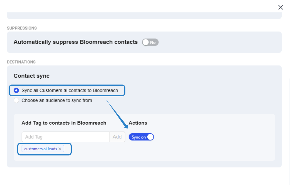
Task: Toggle Automatically suppress Bloomreach contacts switch
Action: [x=150, y=42]
